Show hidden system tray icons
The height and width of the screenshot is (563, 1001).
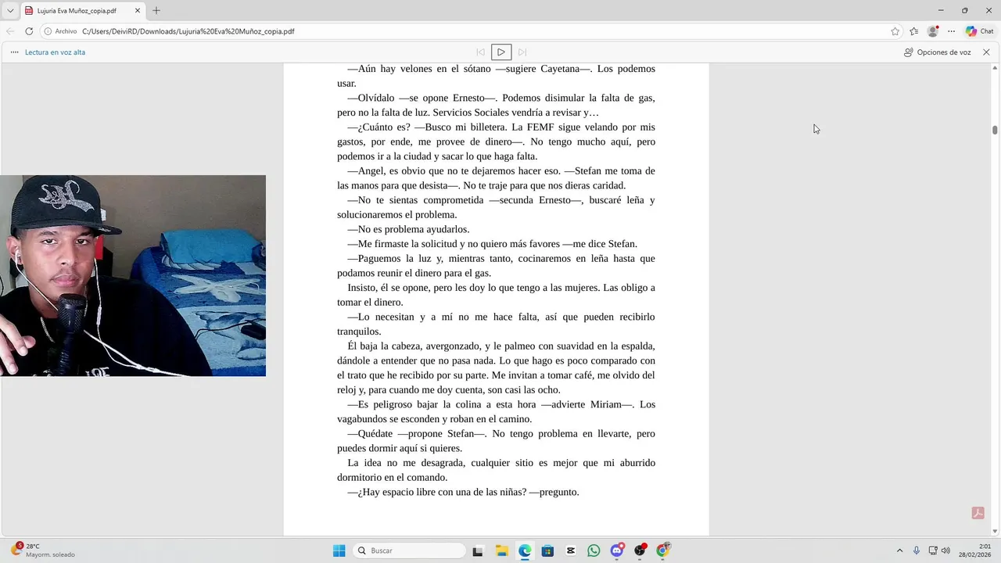(x=899, y=550)
